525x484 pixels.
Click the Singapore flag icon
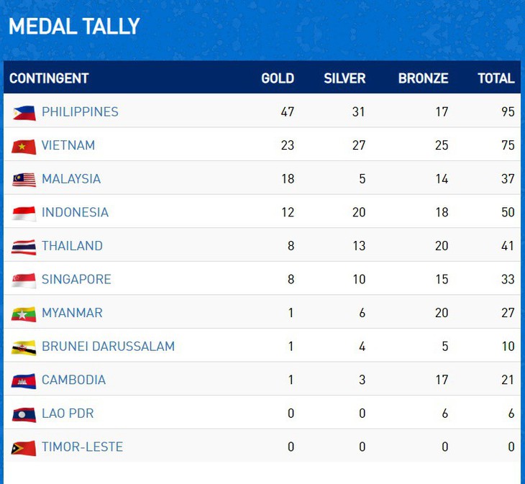point(24,280)
